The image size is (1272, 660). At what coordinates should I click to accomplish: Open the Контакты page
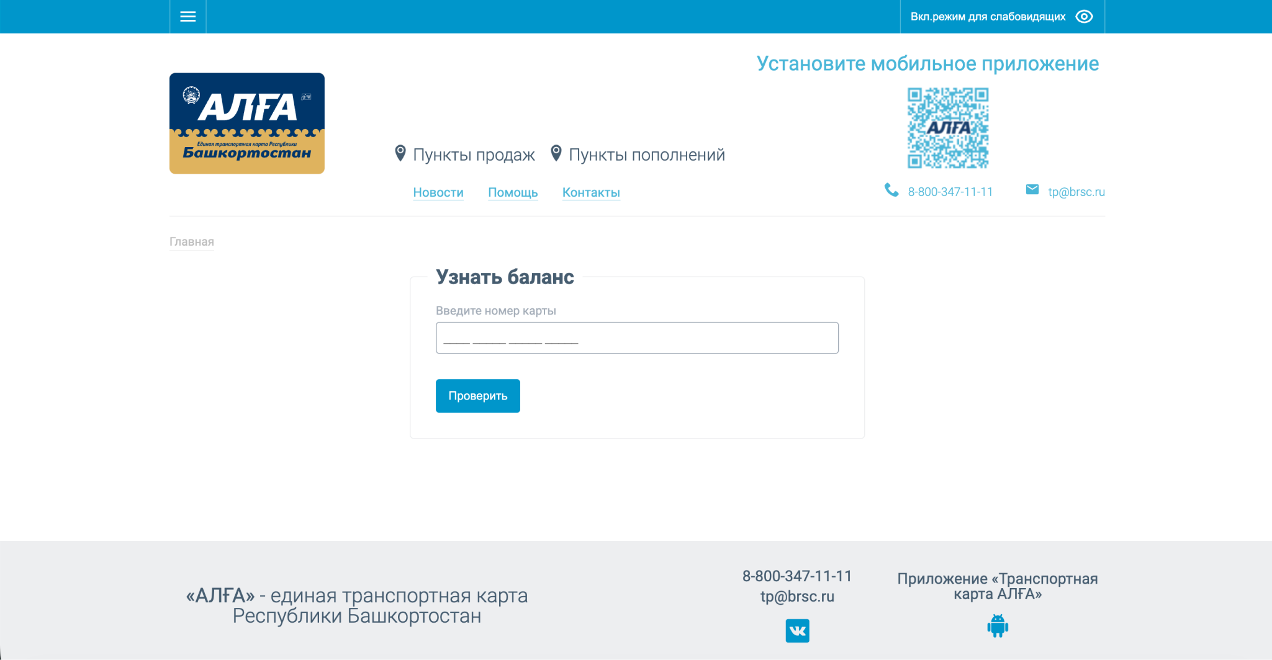591,192
